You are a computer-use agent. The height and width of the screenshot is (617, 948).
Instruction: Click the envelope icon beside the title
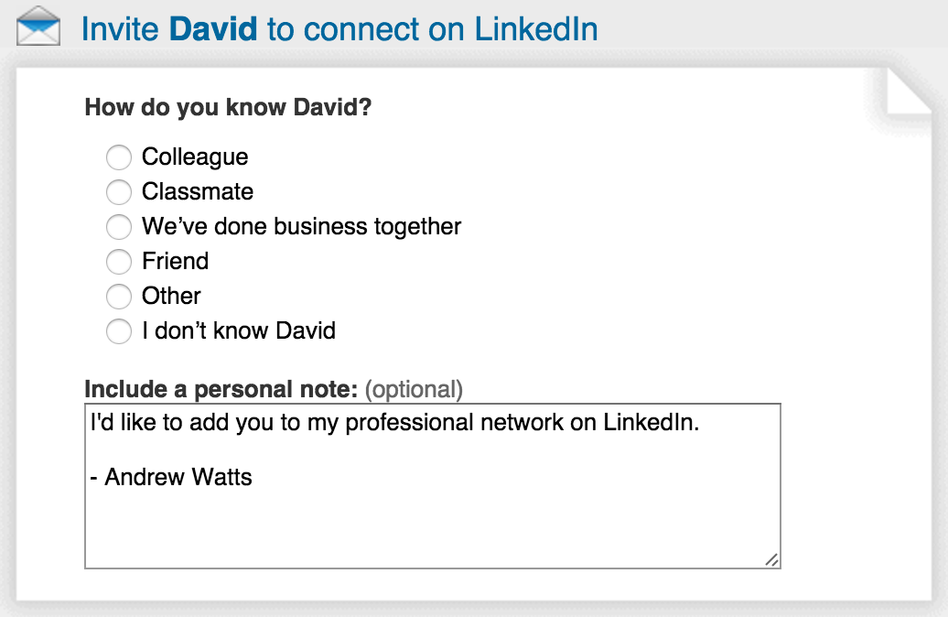coord(38,28)
